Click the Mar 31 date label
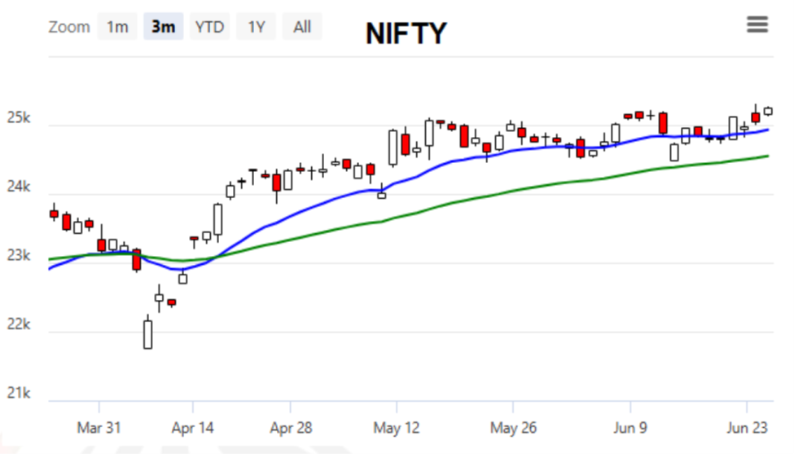Image resolution: width=794 pixels, height=454 pixels. point(99,428)
